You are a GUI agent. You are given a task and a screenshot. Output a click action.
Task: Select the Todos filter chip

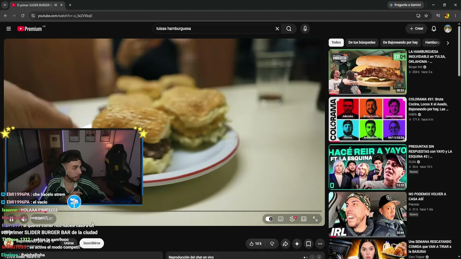tap(336, 42)
